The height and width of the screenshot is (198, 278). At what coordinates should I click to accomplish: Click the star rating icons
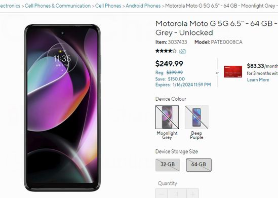click(x=166, y=51)
